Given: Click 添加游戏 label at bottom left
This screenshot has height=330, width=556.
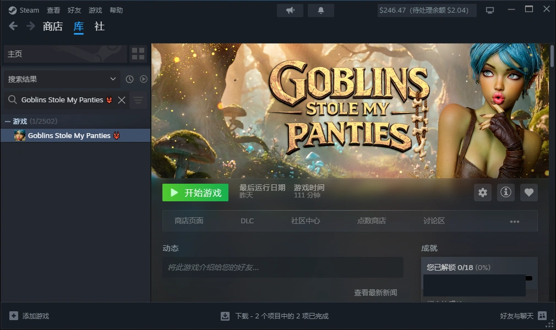Looking at the screenshot, I should [35, 316].
